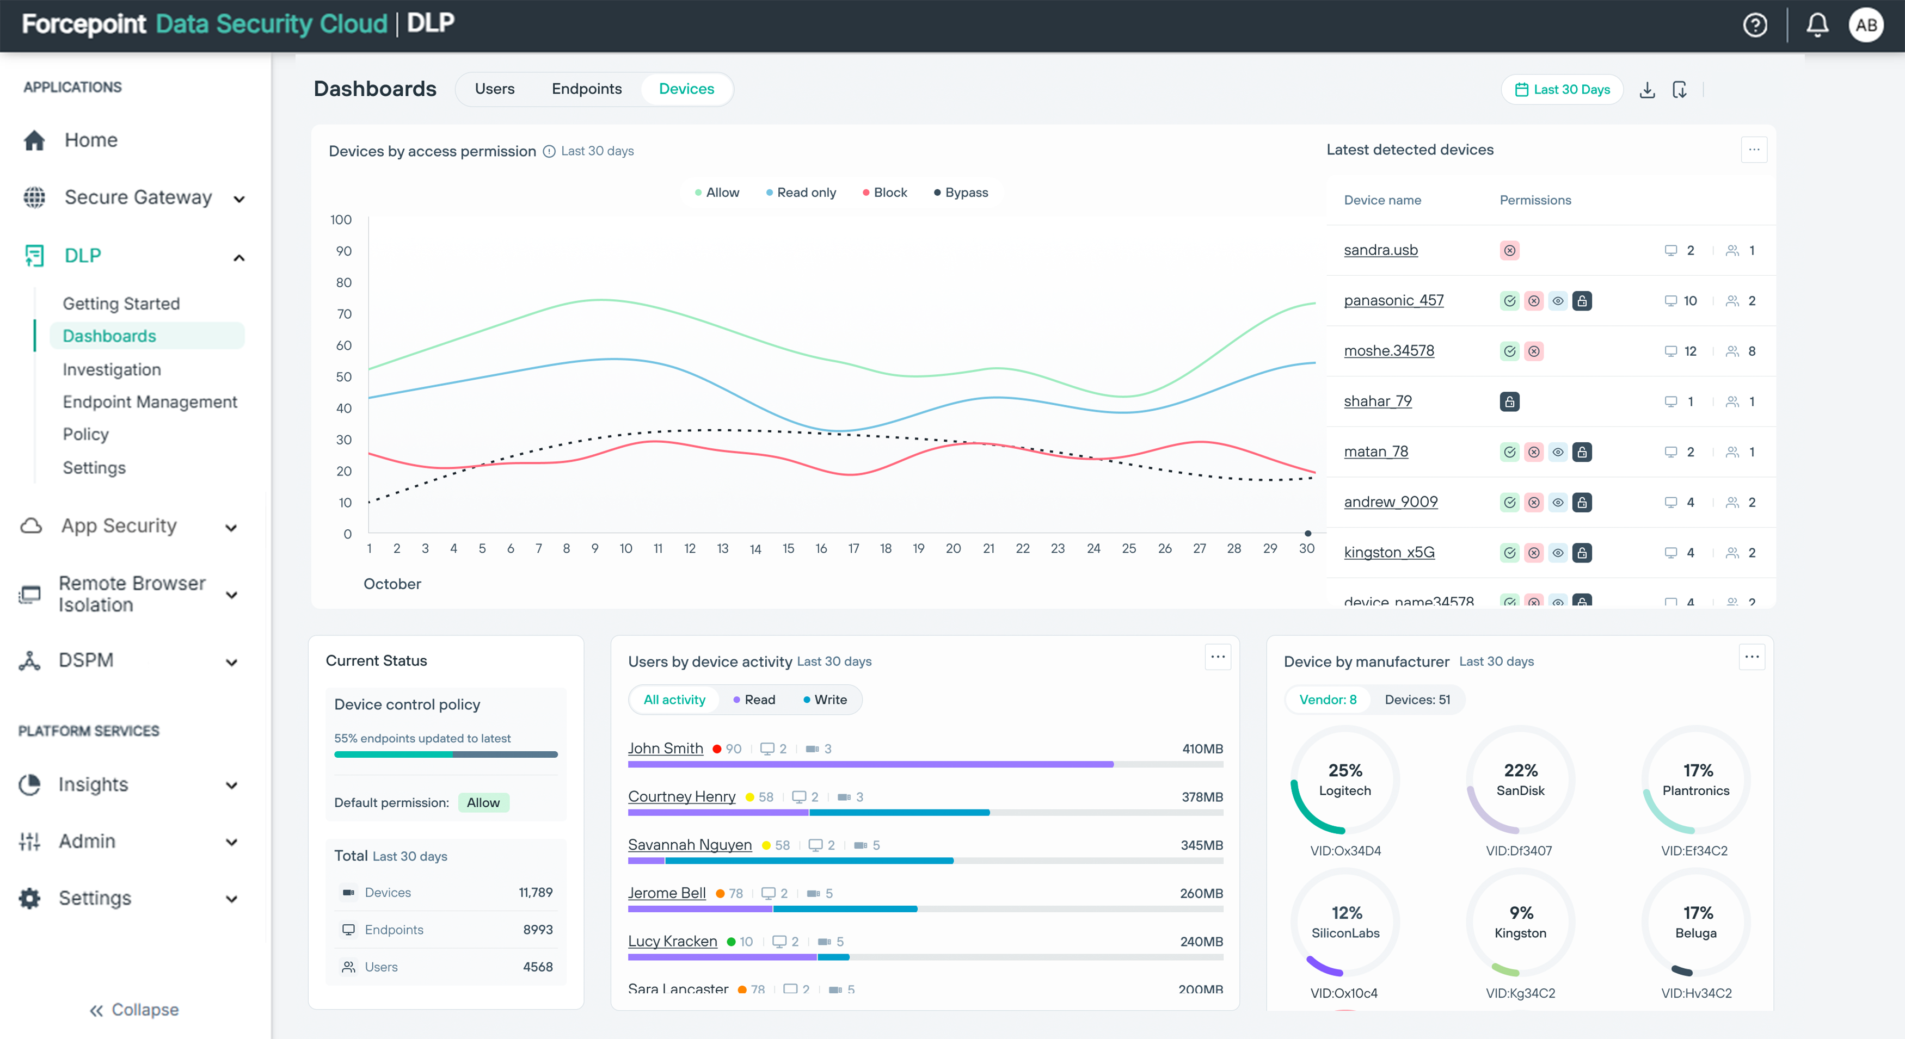Open Endpoint Management under DLP
This screenshot has height=1039, width=1905.
(x=150, y=402)
